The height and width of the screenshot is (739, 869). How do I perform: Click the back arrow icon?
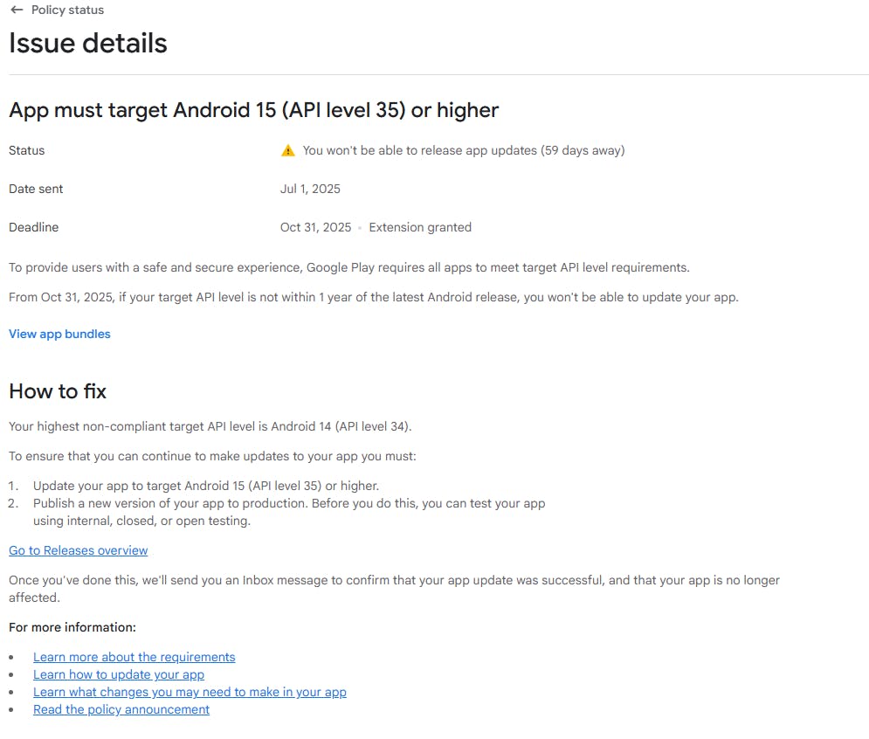[x=17, y=10]
